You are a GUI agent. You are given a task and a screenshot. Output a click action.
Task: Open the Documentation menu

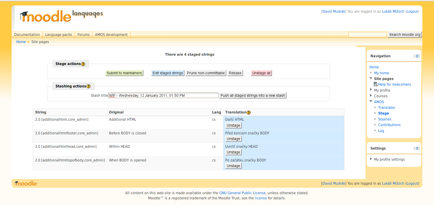(27, 35)
